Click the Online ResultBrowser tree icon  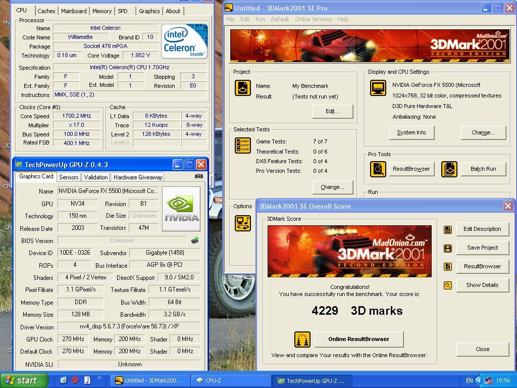[302, 339]
